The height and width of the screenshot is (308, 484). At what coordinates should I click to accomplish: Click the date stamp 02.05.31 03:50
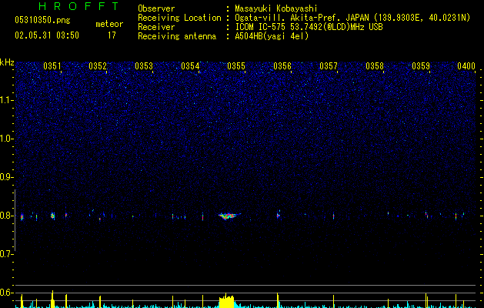47,35
